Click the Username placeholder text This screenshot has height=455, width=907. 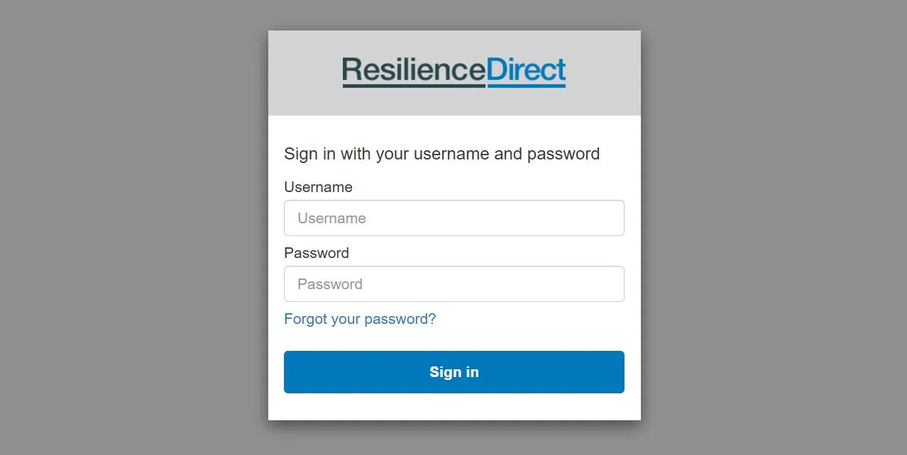click(331, 218)
